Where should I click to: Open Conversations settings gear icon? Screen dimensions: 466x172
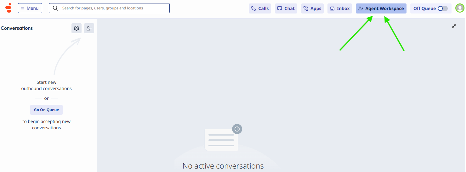pyautogui.click(x=77, y=28)
